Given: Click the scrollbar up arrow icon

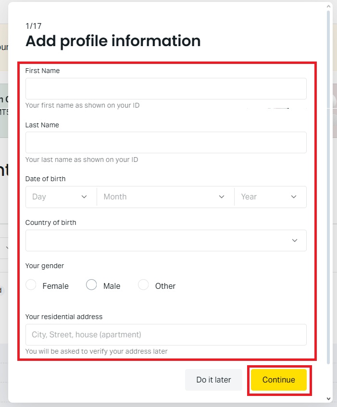Looking at the screenshot, I should coord(329,6).
